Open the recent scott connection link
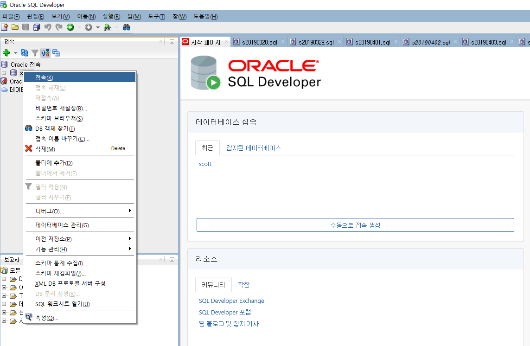530x346 pixels. pos(205,164)
